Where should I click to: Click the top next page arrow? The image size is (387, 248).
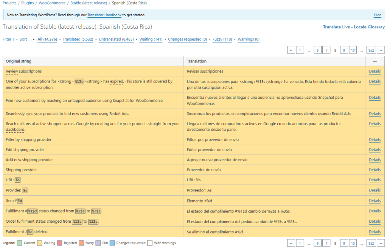pos(381,50)
